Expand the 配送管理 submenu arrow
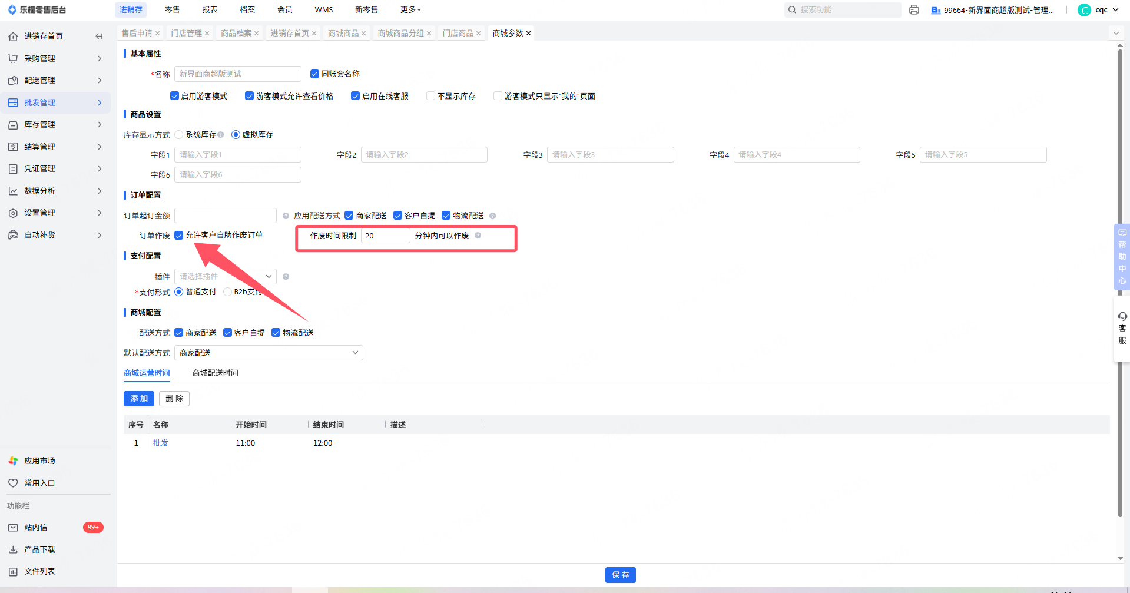 point(100,80)
